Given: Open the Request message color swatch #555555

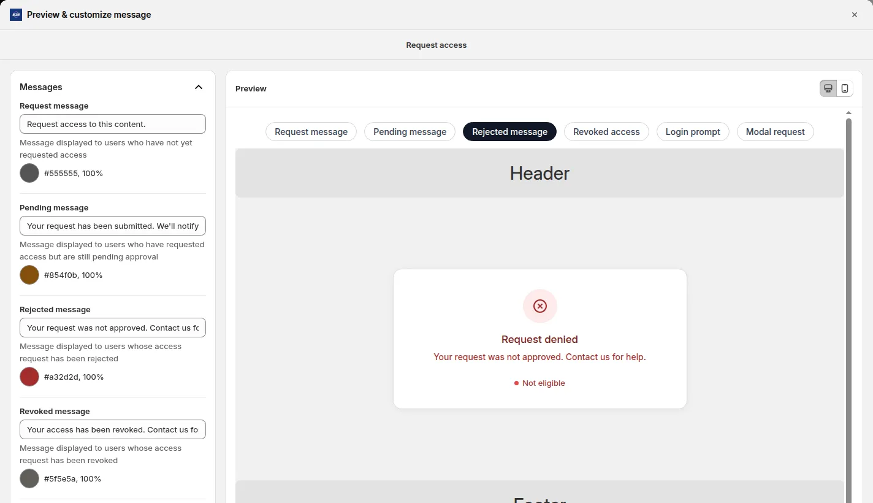Looking at the screenshot, I should pyautogui.click(x=29, y=173).
